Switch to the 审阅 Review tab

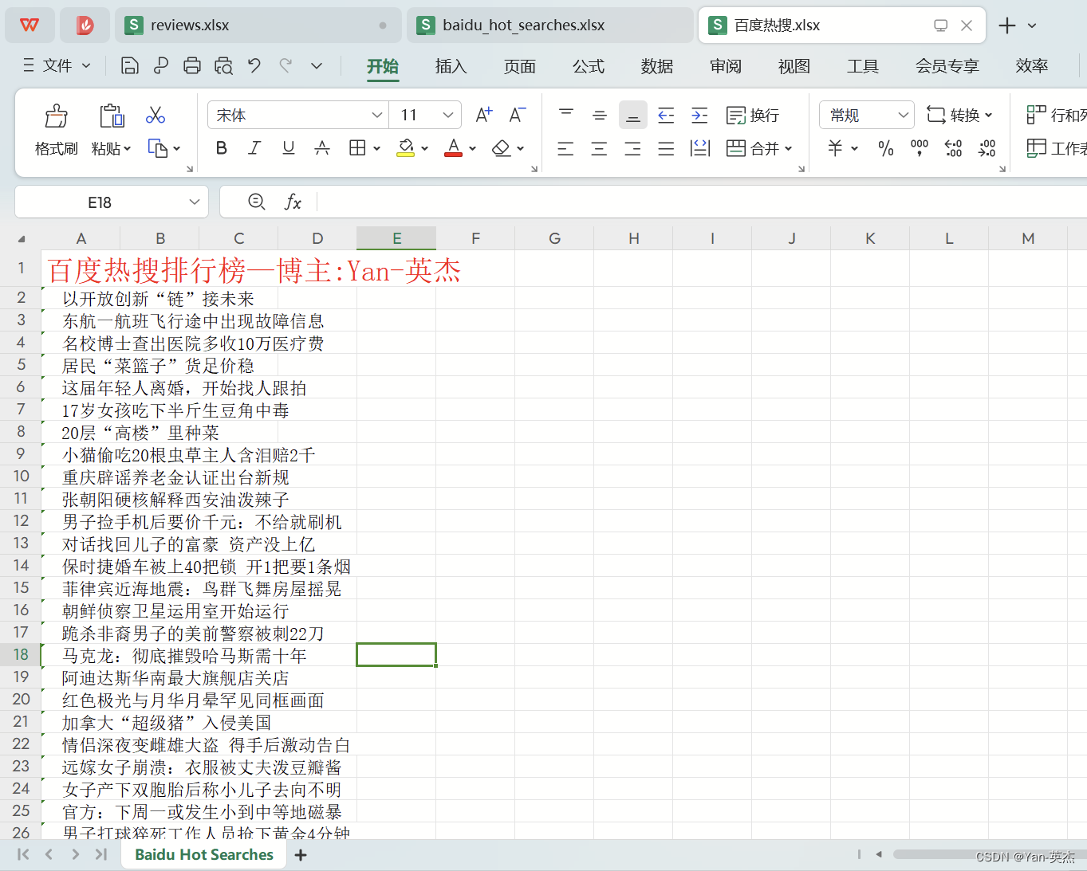pos(726,66)
